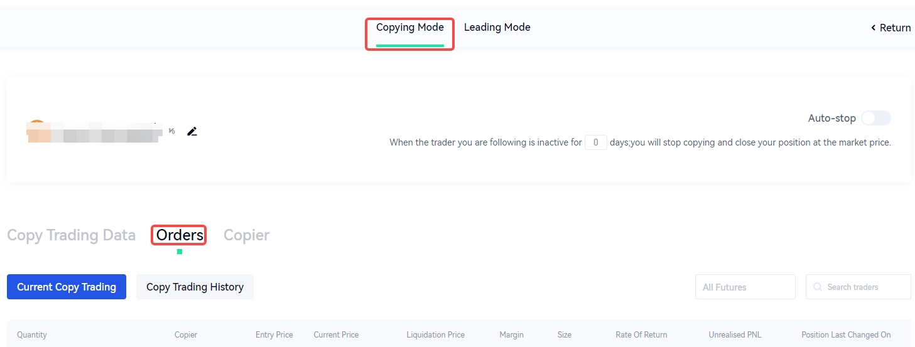
Task: Click inside the Search traders field
Action: [x=864, y=287]
